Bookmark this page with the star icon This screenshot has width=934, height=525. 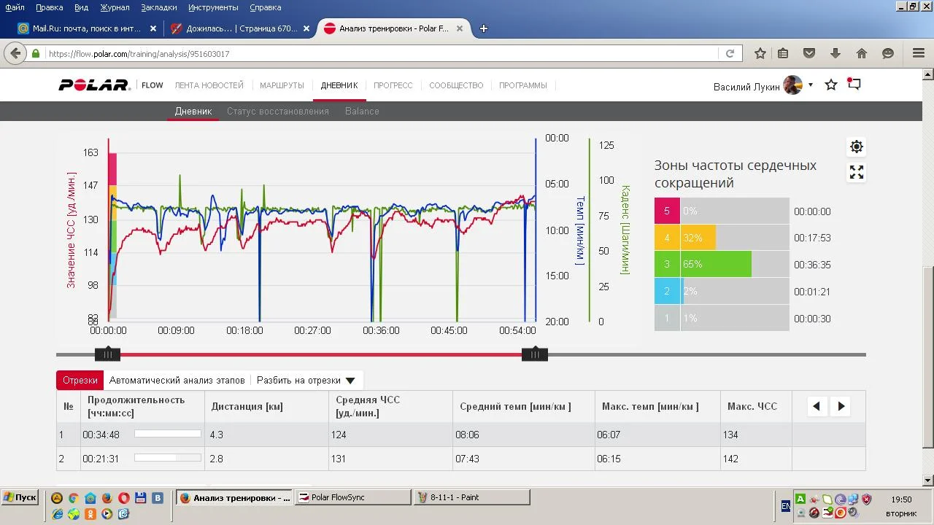pos(760,53)
